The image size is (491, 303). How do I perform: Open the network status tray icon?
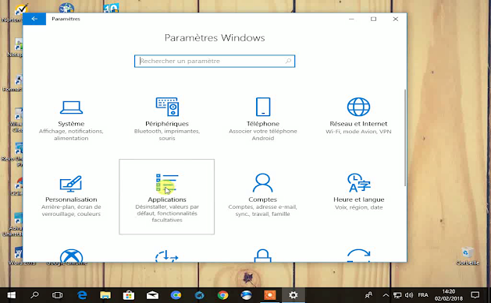[x=397, y=295]
